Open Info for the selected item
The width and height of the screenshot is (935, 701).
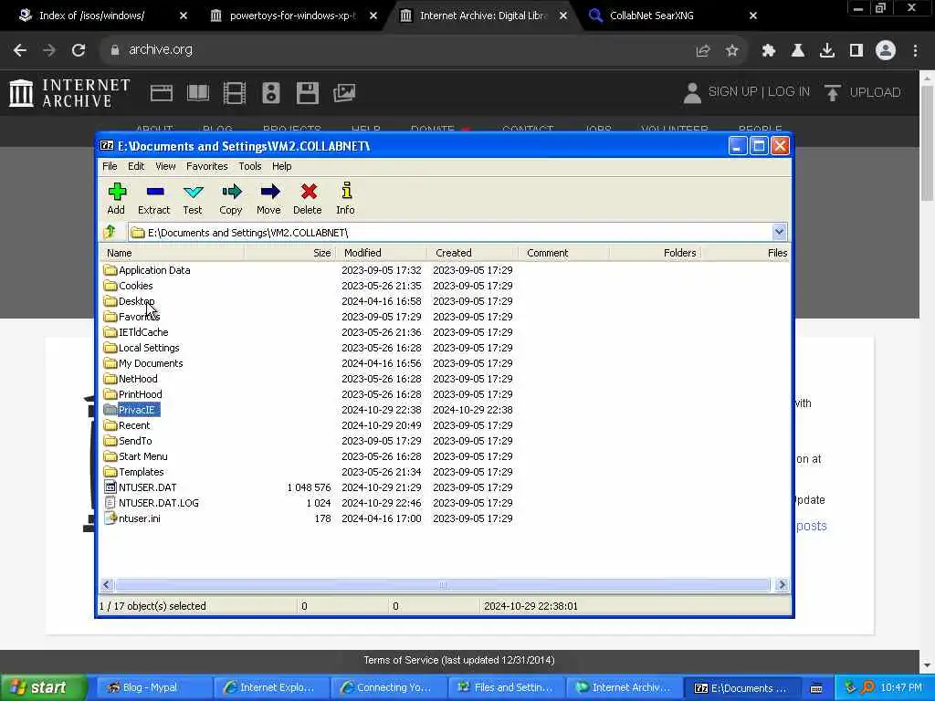pos(346,198)
